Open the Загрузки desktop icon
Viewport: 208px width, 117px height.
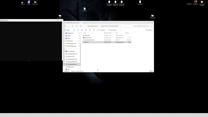click(23, 3)
